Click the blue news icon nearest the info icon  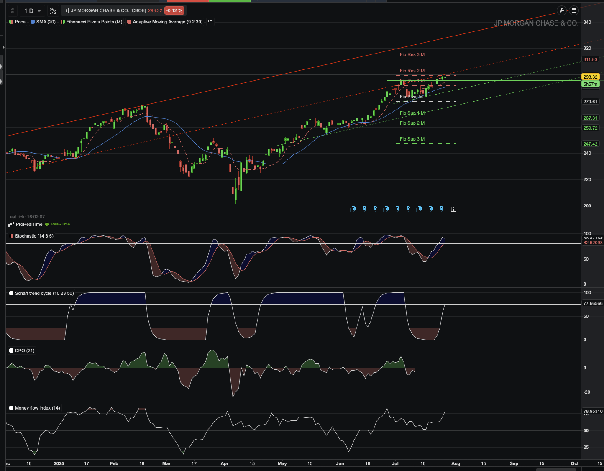point(441,209)
